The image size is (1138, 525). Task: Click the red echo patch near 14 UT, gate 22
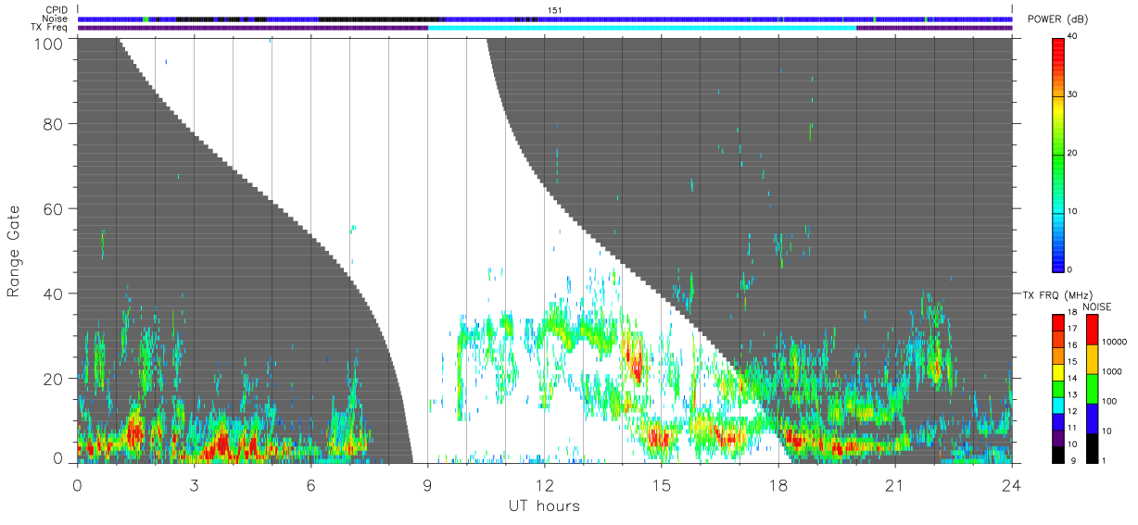click(x=635, y=361)
